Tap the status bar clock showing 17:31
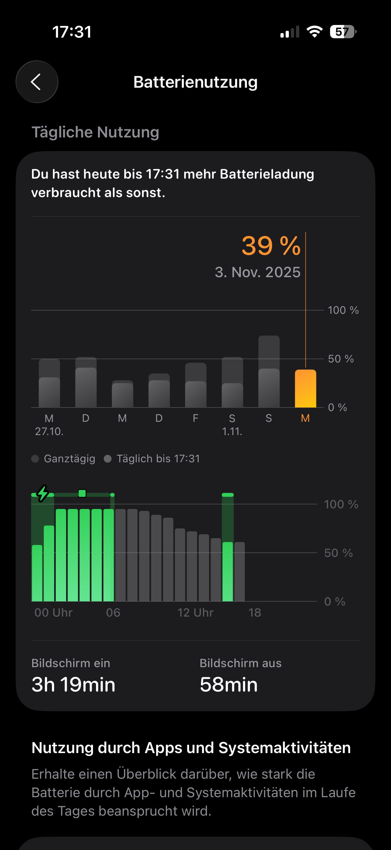 pos(72,32)
